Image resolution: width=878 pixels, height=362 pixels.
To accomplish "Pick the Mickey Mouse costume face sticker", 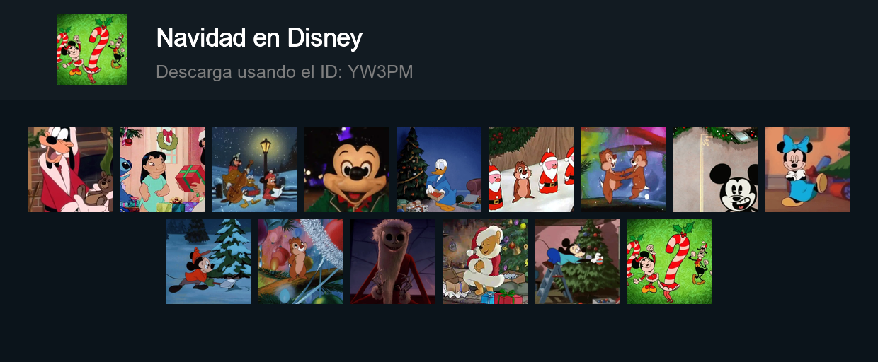I will [x=347, y=170].
